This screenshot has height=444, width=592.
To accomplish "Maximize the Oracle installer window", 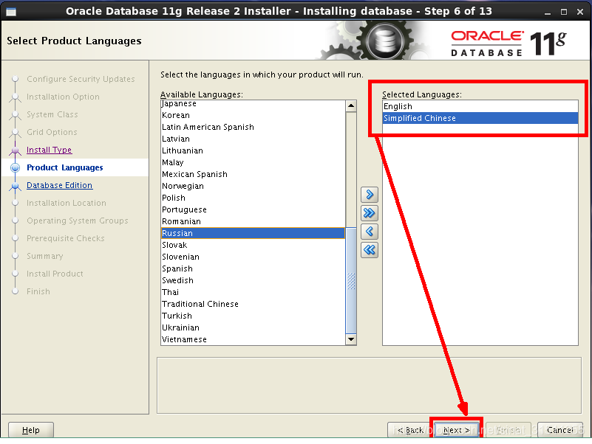I will point(564,12).
